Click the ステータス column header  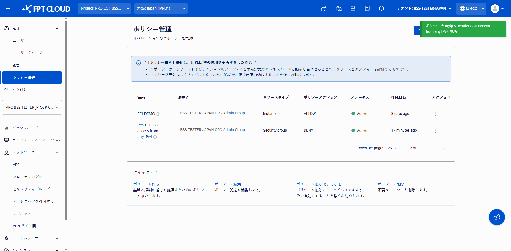point(360,97)
